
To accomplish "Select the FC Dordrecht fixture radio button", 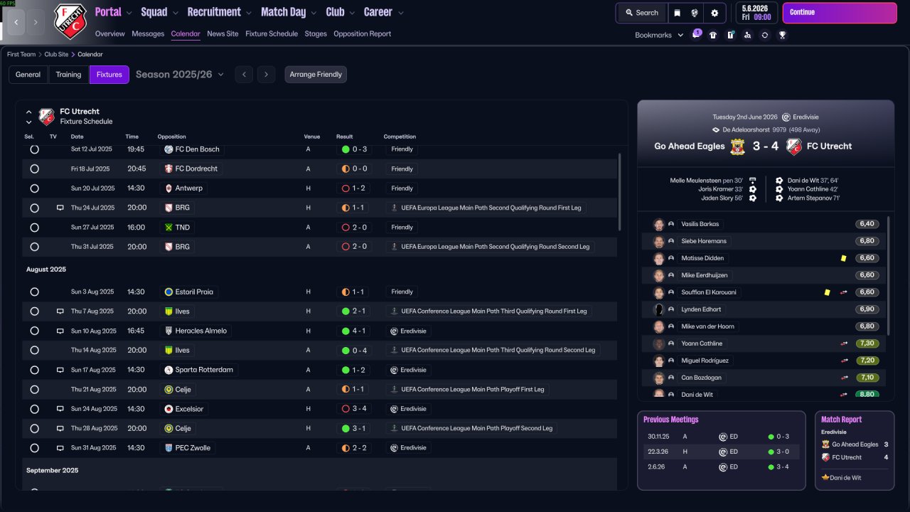I will click(x=34, y=169).
